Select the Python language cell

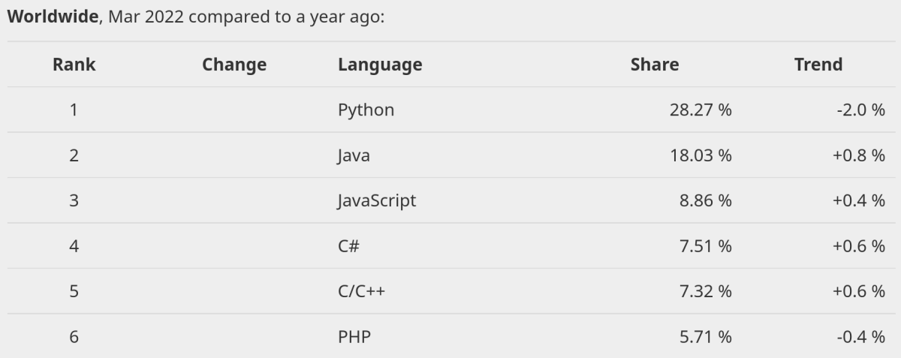tap(366, 110)
